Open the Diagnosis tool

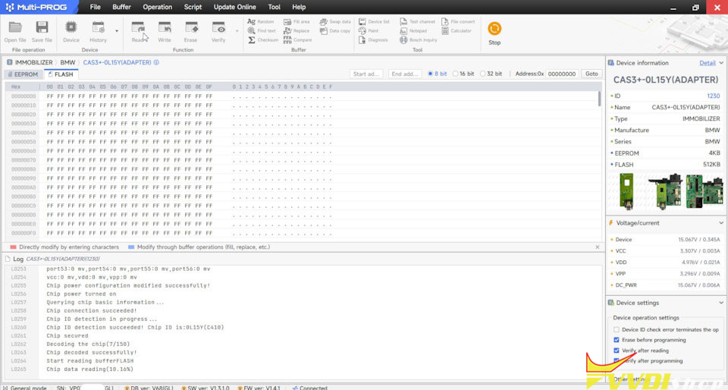click(373, 40)
